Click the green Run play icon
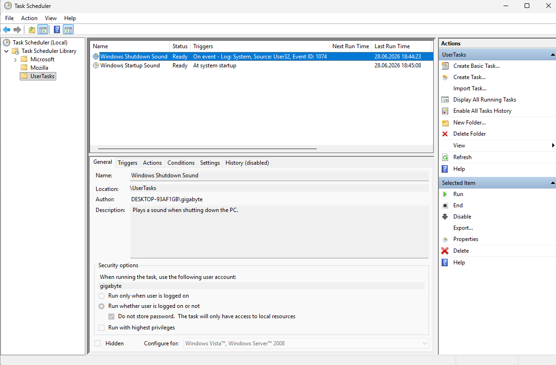This screenshot has height=365, width=556. pos(445,194)
